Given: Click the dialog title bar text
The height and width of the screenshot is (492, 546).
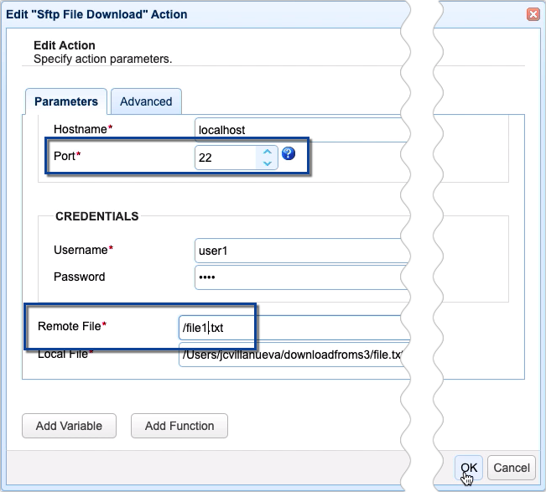Looking at the screenshot, I should (97, 14).
